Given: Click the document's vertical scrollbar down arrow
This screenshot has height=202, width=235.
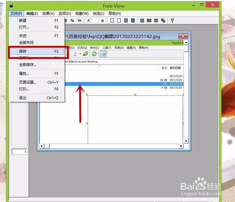Looking at the screenshot, I should click(x=186, y=141).
